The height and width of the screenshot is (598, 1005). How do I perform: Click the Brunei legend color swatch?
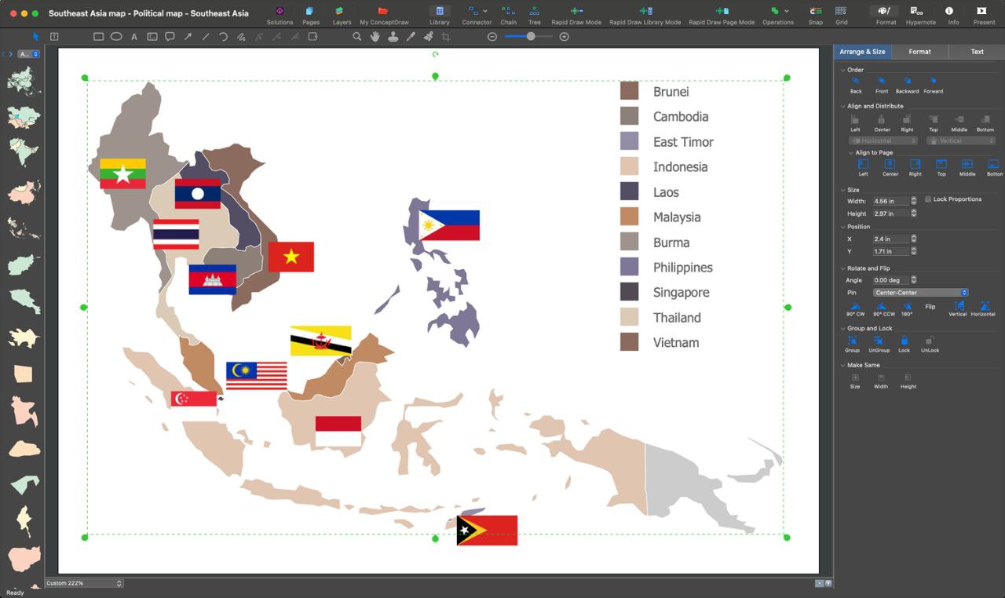point(629,91)
